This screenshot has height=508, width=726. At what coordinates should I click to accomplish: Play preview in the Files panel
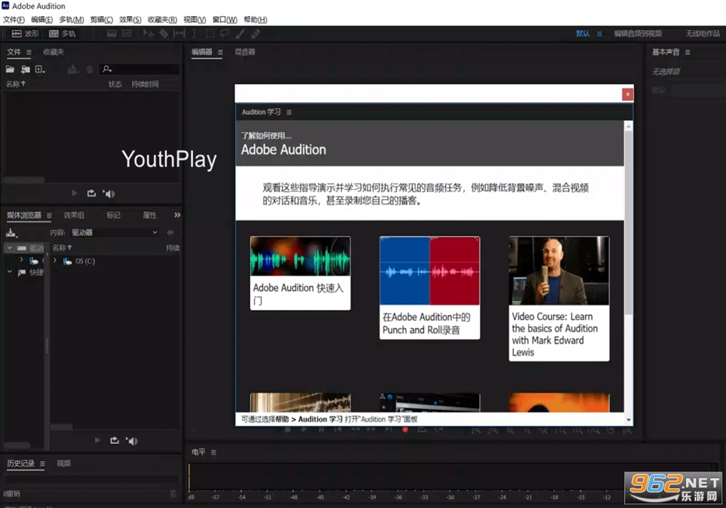[75, 193]
